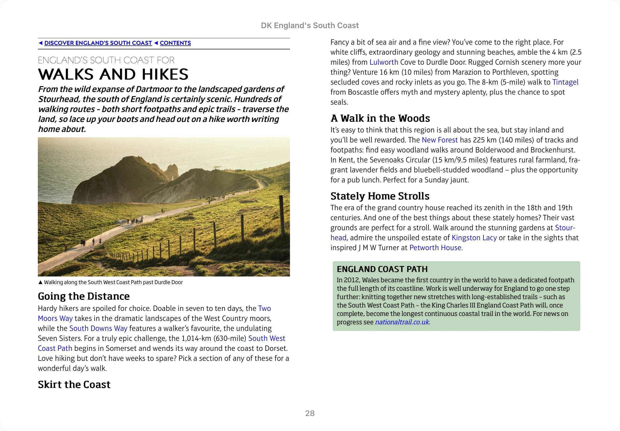
Task: Follow the South West Coast Path link
Action: (x=266, y=338)
